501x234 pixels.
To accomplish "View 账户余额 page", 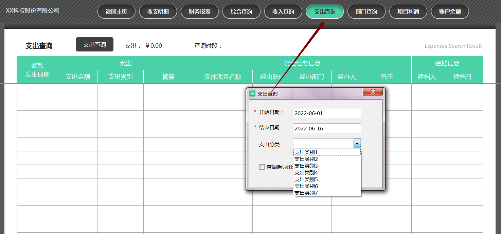I will coord(450,12).
